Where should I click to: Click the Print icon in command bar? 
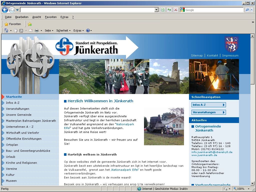[37, 30]
